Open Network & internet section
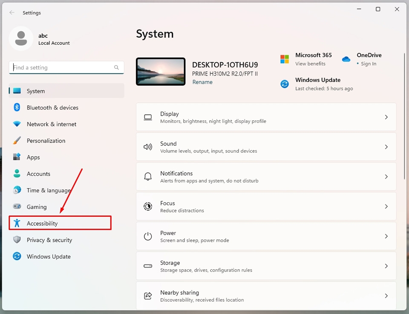Image resolution: width=409 pixels, height=314 pixels. point(66,124)
